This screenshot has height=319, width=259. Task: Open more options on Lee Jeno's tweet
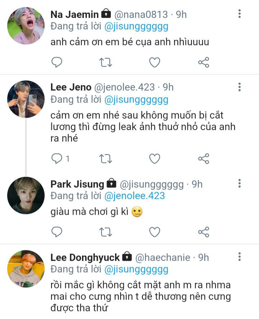239,87
